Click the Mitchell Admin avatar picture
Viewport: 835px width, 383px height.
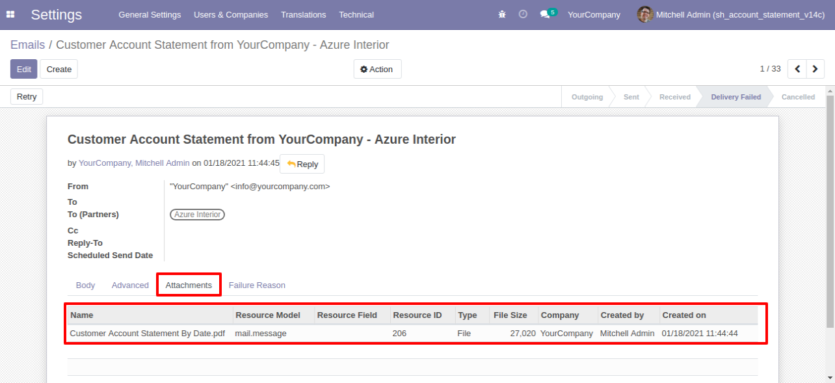[644, 14]
